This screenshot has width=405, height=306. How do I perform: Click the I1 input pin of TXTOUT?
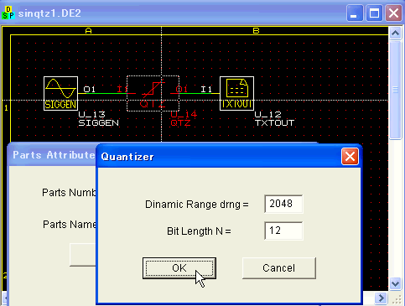point(206,90)
